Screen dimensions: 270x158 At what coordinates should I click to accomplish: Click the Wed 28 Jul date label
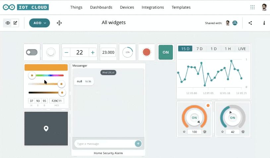click(x=108, y=72)
